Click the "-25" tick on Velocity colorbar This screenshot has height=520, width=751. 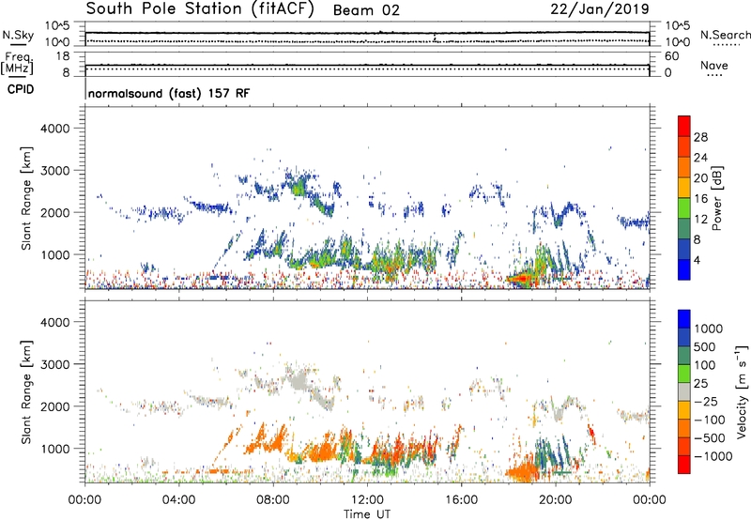coord(706,402)
